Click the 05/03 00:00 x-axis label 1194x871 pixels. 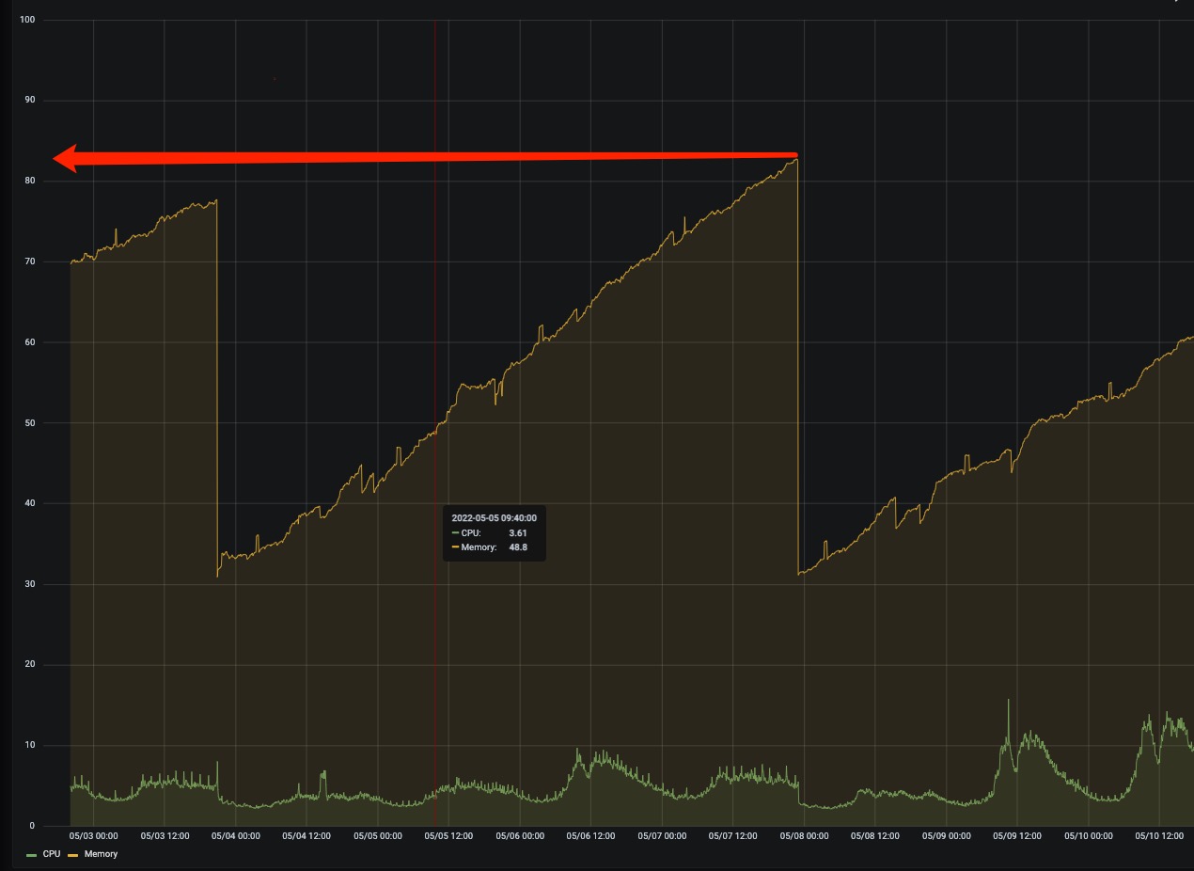(93, 835)
